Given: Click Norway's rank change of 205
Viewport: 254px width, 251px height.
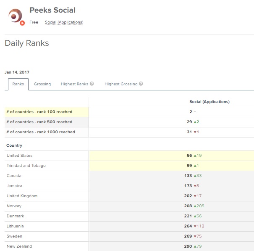Looking at the screenshot, I should [199, 206].
